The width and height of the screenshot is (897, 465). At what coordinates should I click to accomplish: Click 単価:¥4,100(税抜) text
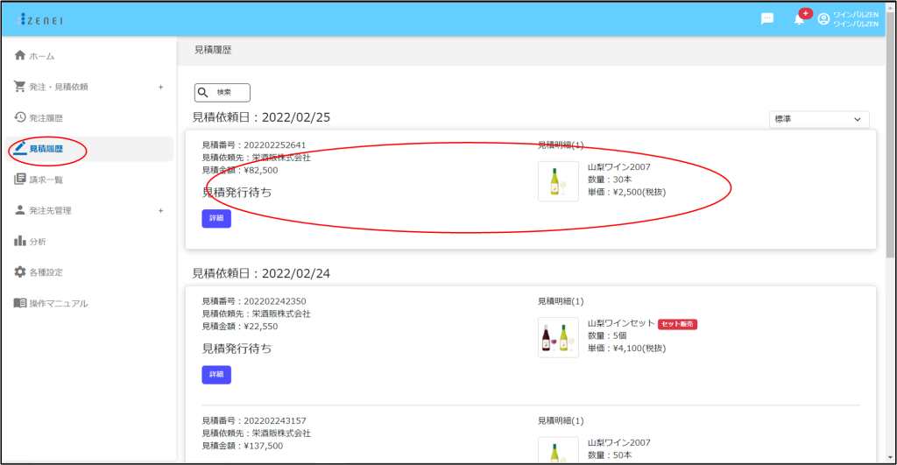[626, 348]
